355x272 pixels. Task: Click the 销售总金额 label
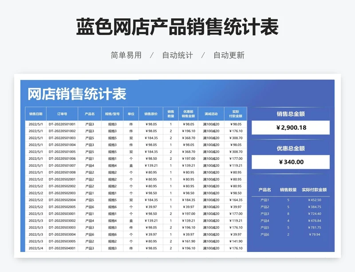[x=291, y=114]
